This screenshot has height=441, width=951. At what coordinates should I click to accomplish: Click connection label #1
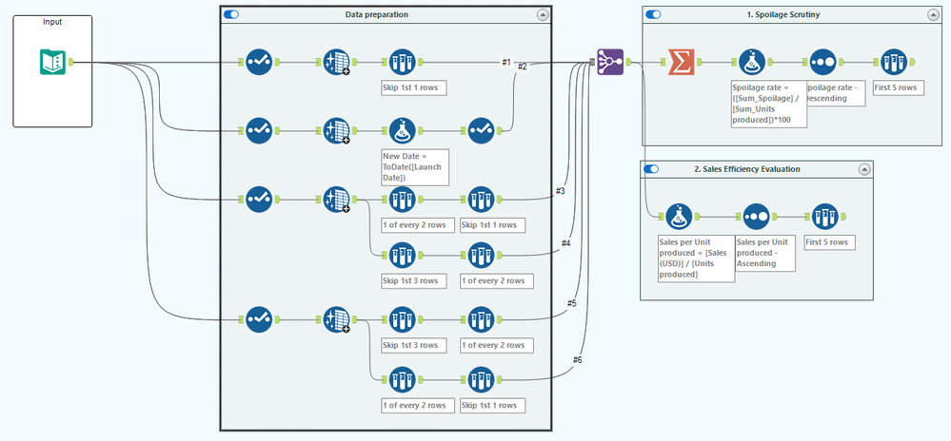click(506, 62)
